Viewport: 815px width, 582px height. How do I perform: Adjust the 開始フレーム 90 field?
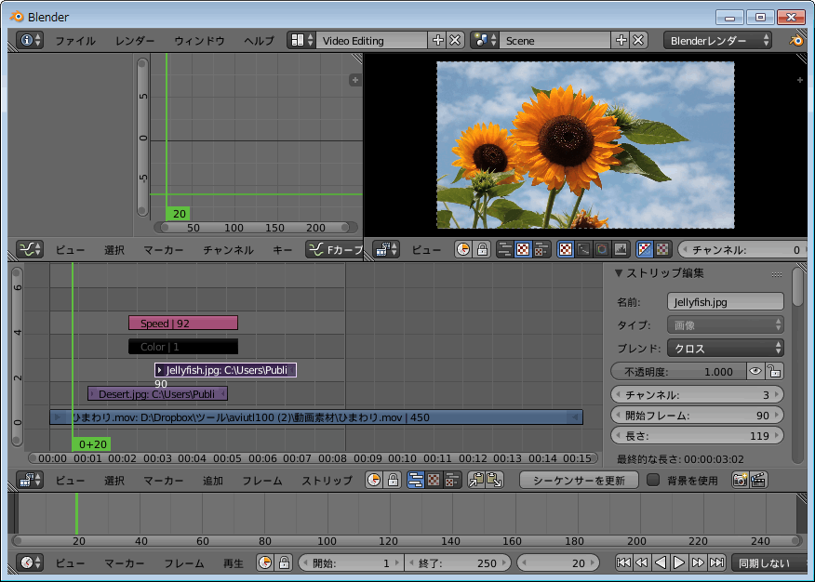pos(697,415)
